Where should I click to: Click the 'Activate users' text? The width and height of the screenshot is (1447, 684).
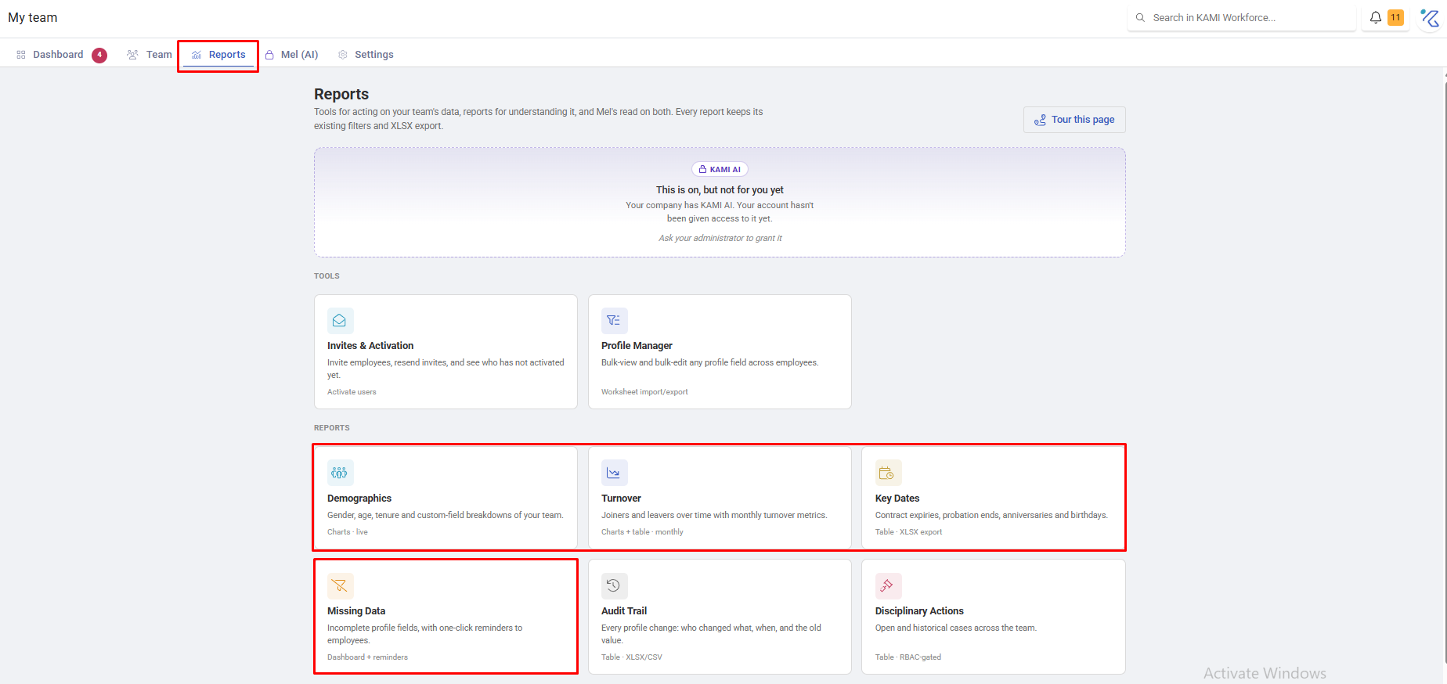(x=352, y=392)
